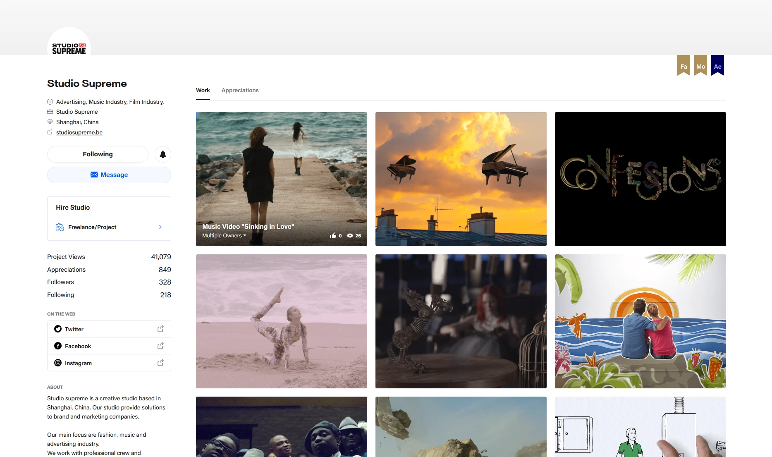
Task: Switch to the Work tab
Action: [203, 90]
